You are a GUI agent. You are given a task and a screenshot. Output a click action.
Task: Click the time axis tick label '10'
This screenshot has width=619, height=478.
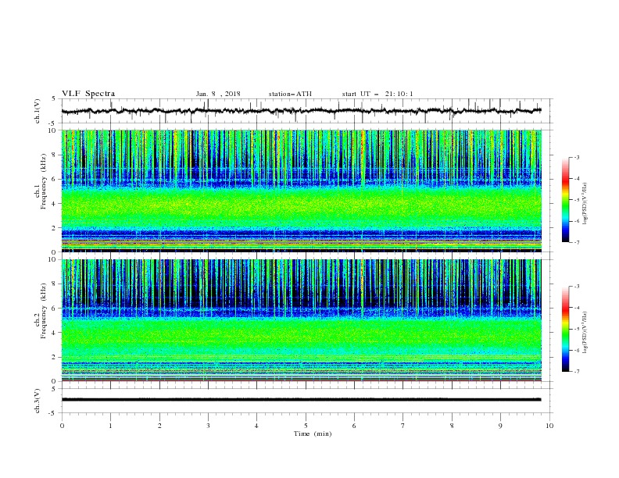549,426
